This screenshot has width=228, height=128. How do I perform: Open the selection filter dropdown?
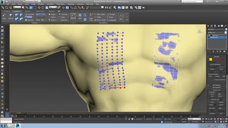(17, 7)
